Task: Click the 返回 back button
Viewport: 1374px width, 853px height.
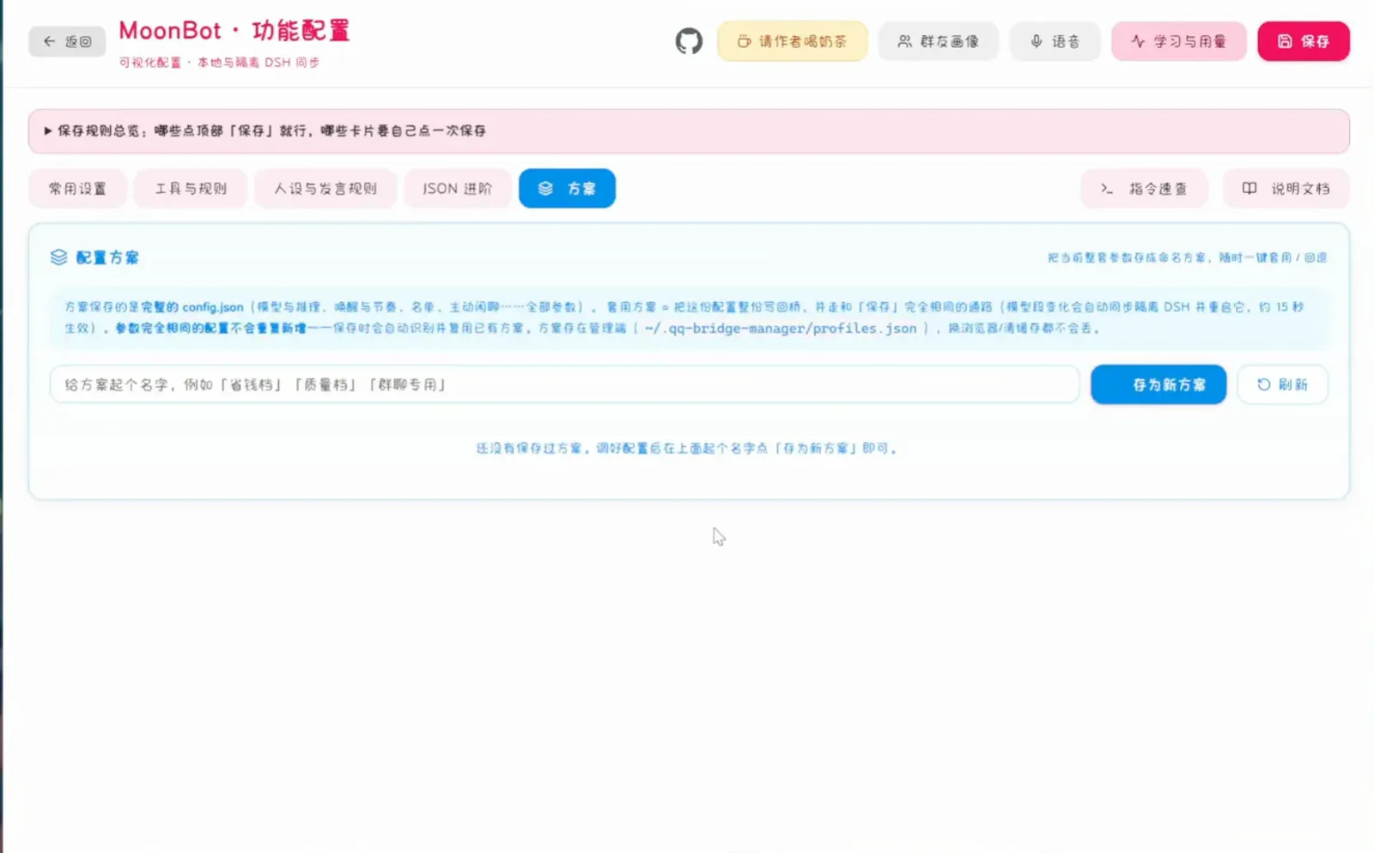Action: coord(67,41)
